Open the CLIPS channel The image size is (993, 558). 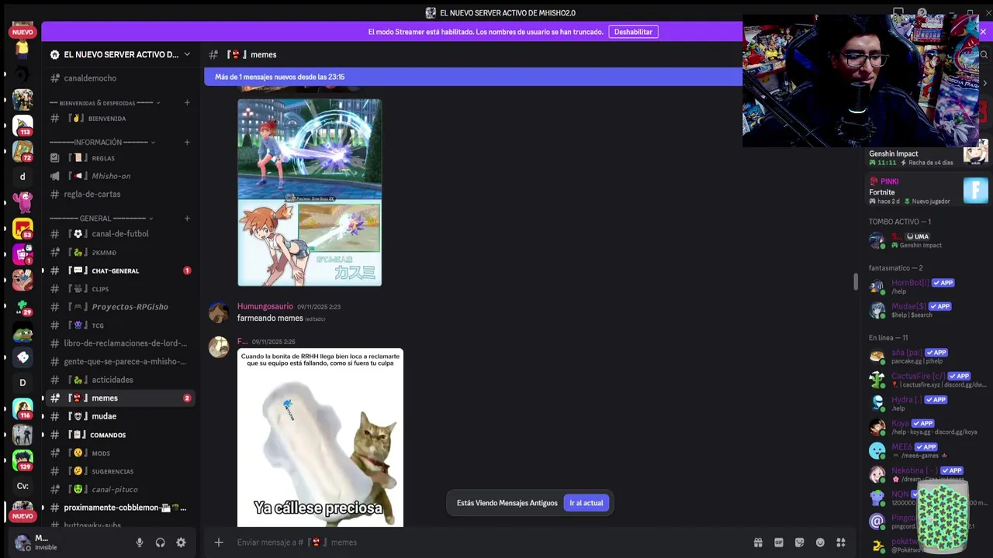120,289
